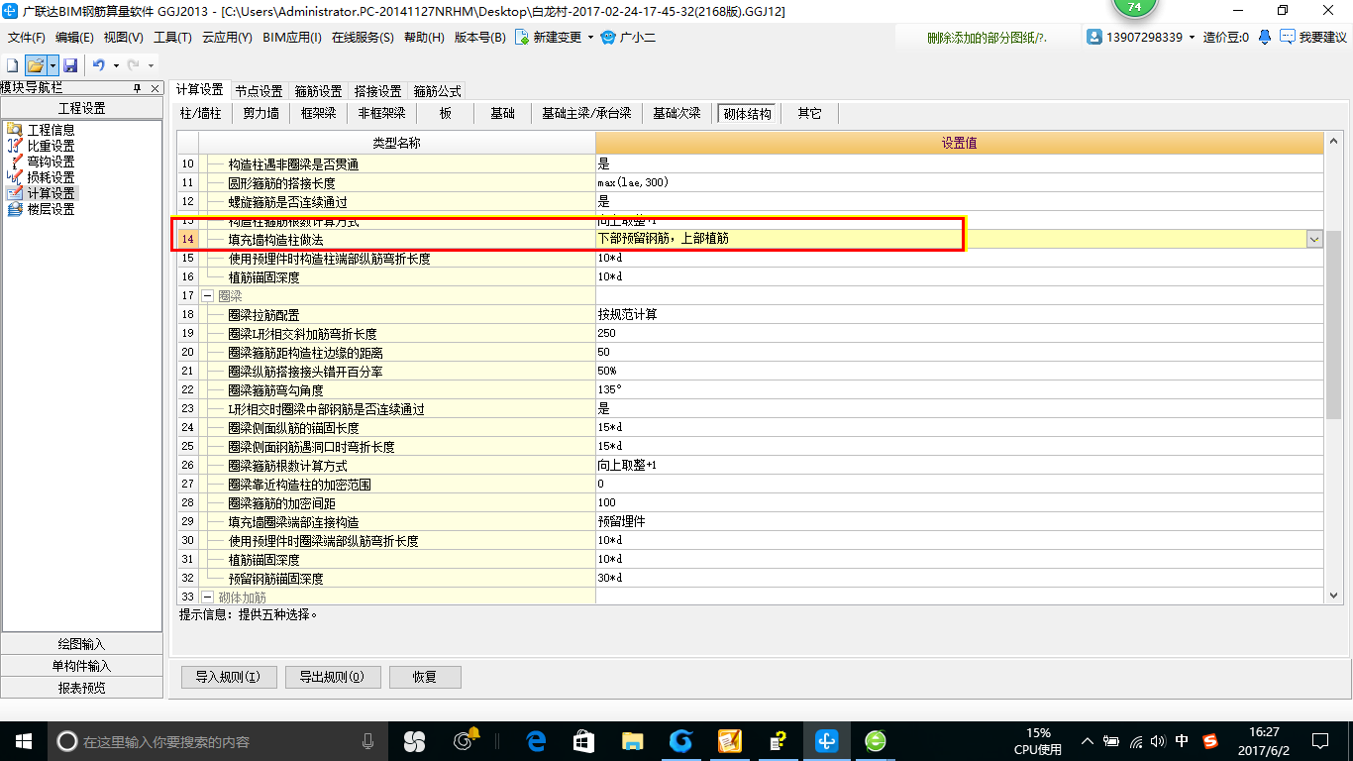This screenshot has height=761, width=1353.
Task: Open the 绘图输入 module section
Action: [82, 644]
